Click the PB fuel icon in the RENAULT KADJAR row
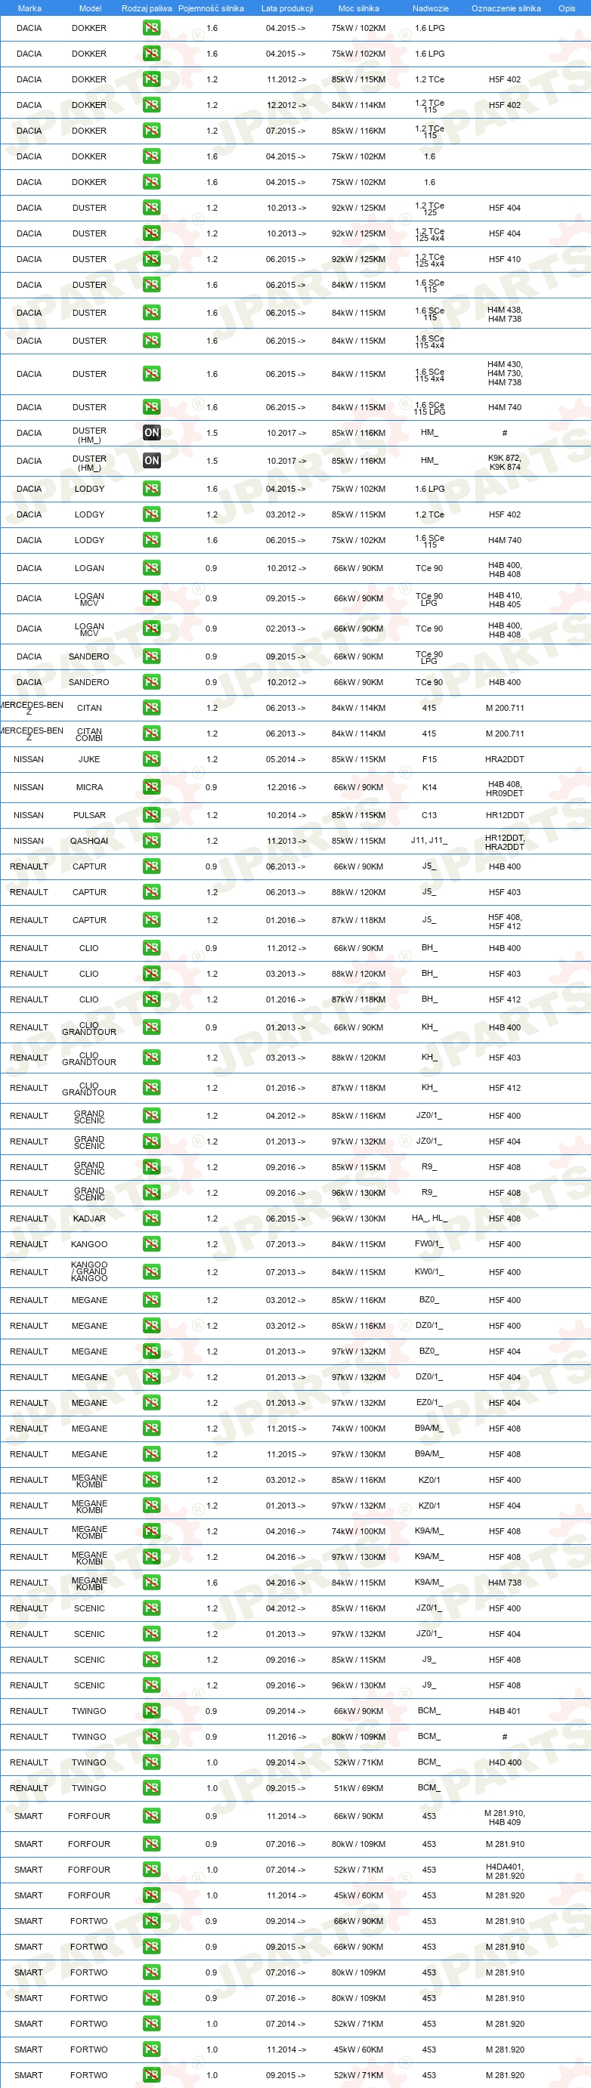Image resolution: width=591 pixels, height=2088 pixels. click(152, 1219)
